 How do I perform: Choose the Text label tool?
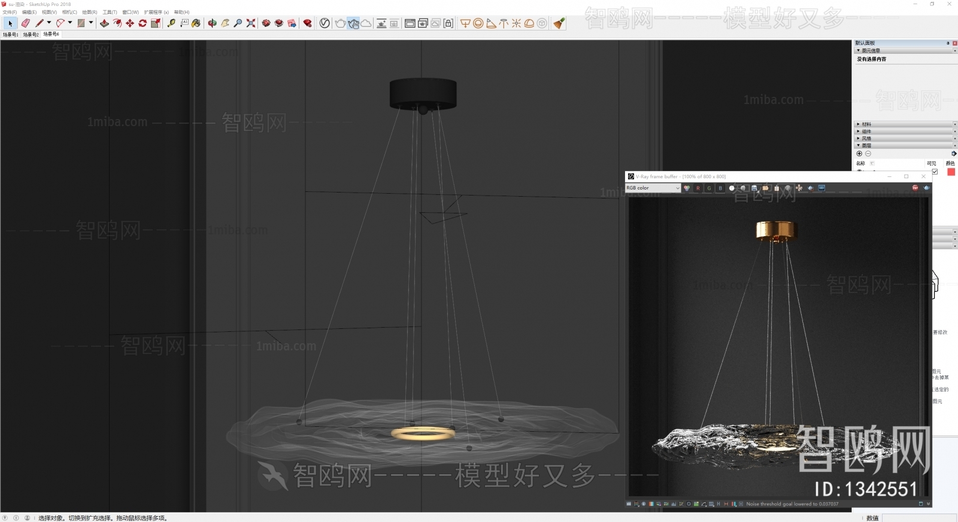click(184, 23)
